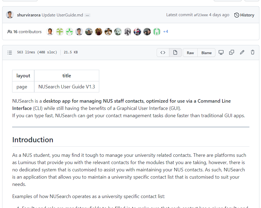The width and height of the screenshot is (261, 208).
Task: Show the +4 more contributors
Action: click(166, 32)
